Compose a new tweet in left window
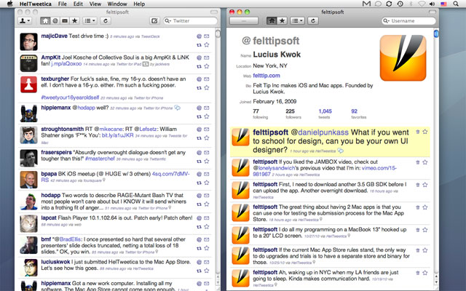Viewport: 466px width, 291px height. click(x=154, y=21)
